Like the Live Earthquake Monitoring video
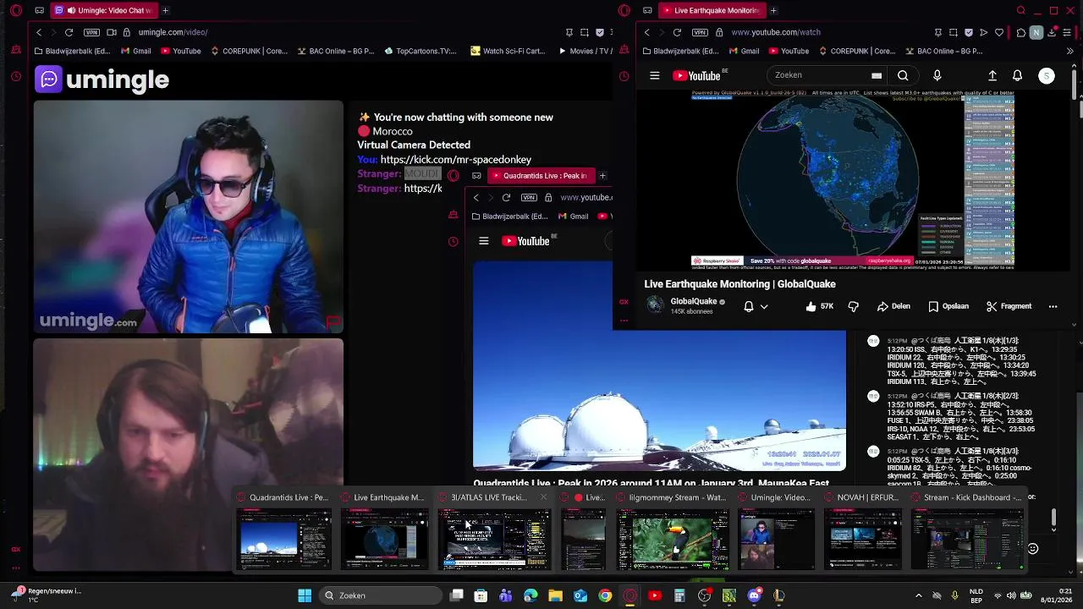 819,306
